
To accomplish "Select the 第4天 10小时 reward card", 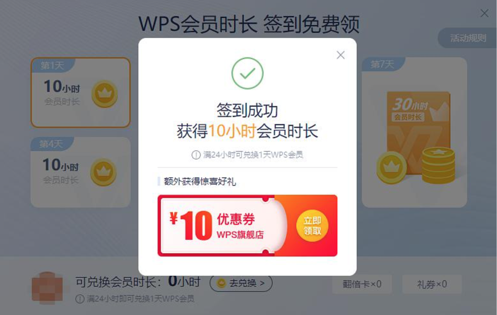I will (x=81, y=172).
